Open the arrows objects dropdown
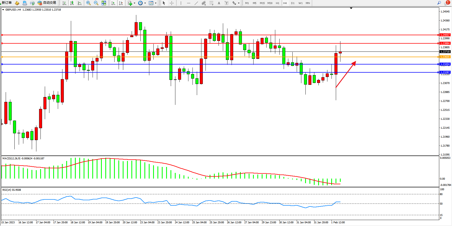Image resolution: width=452 pixels, height=226 pixels. [x=239, y=3]
